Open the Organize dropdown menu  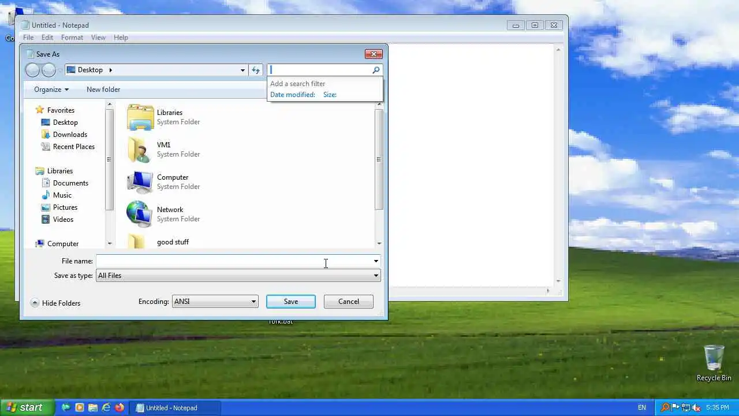click(51, 90)
